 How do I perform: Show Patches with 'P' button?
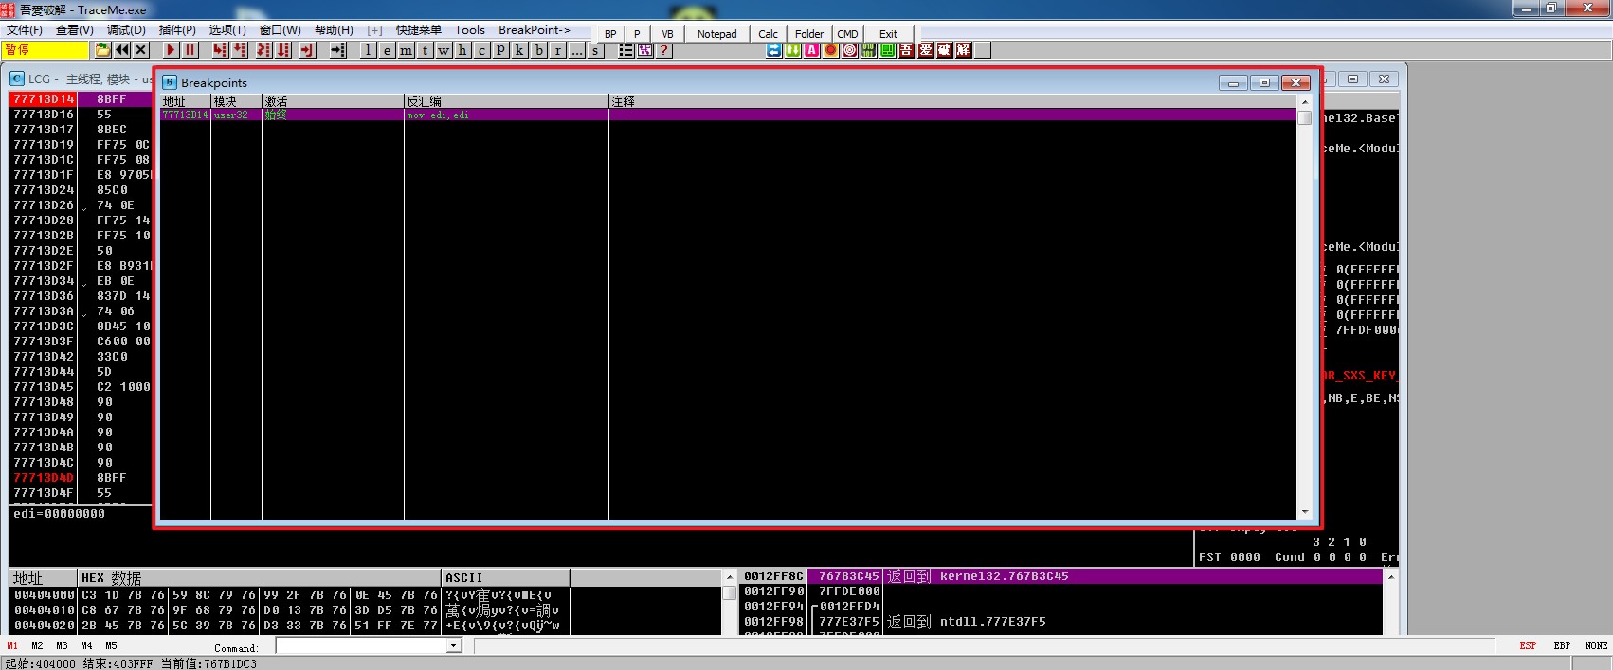point(500,50)
